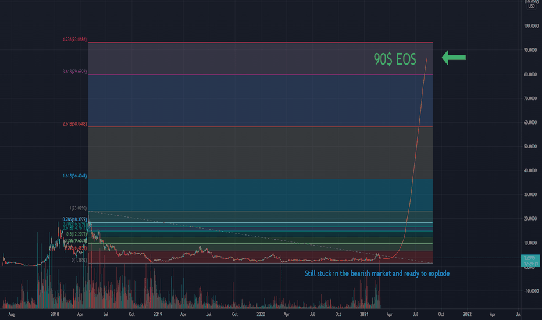Click the 4.236(93.0686) Fibonacci level label

pos(74,40)
